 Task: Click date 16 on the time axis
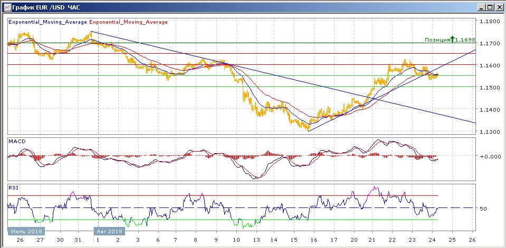(314, 240)
